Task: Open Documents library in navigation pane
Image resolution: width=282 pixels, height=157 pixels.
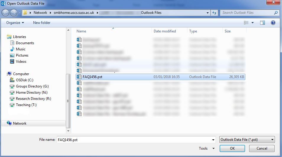Action: click(25, 43)
